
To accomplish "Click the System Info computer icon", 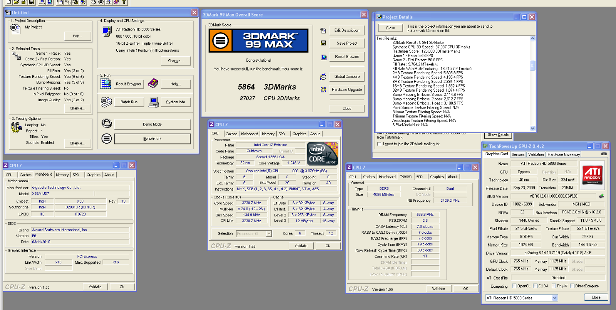I will click(154, 102).
